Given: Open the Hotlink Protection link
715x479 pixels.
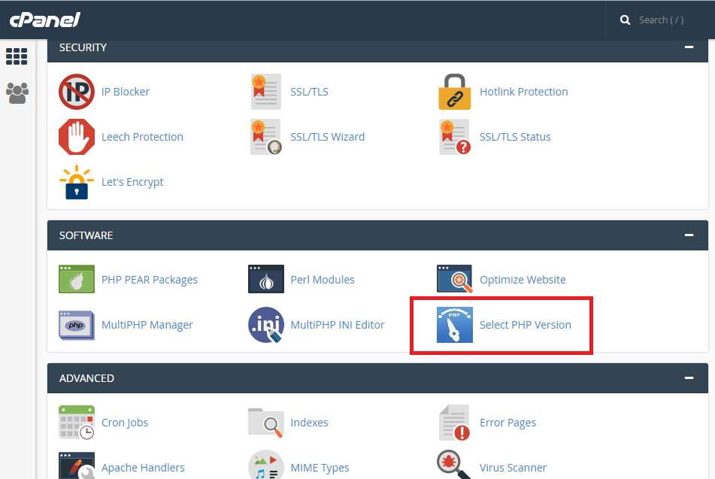Looking at the screenshot, I should point(523,92).
